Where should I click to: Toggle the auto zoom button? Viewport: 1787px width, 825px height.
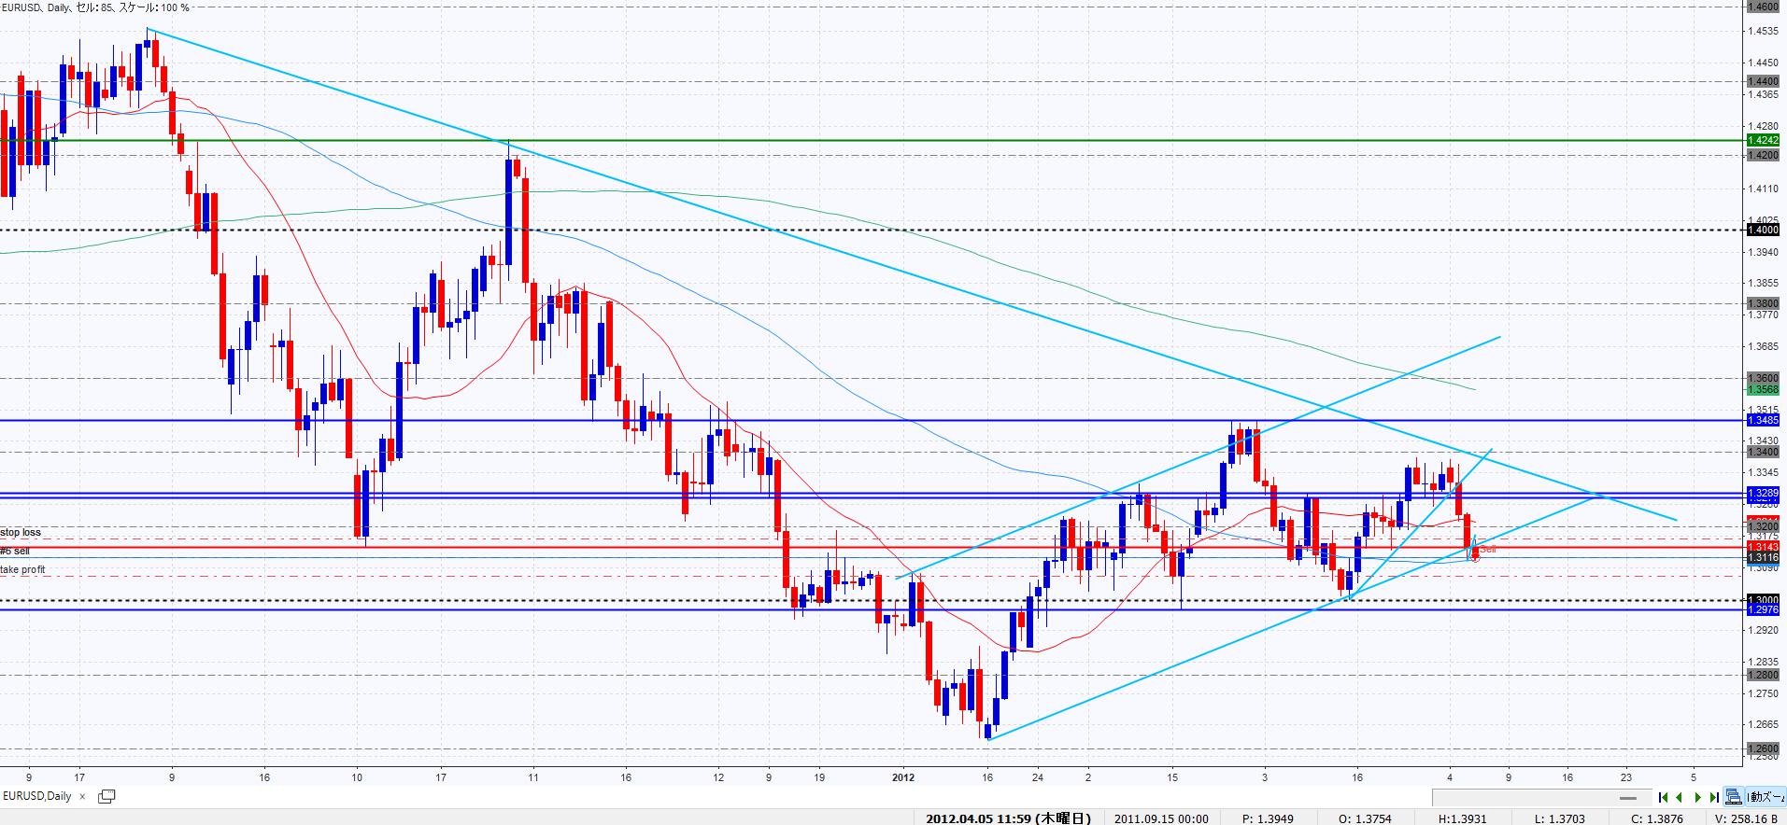1764,797
